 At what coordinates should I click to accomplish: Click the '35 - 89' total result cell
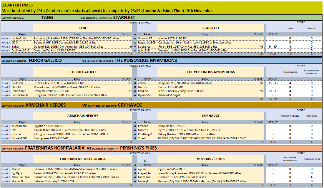click(x=273, y=99)
